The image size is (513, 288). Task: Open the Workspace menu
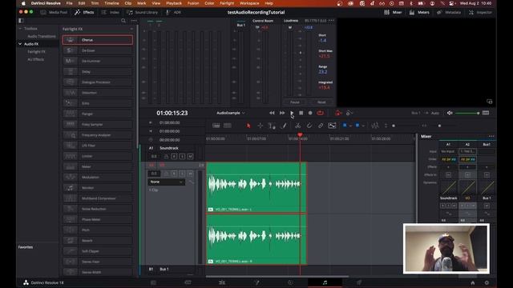coord(249,3)
